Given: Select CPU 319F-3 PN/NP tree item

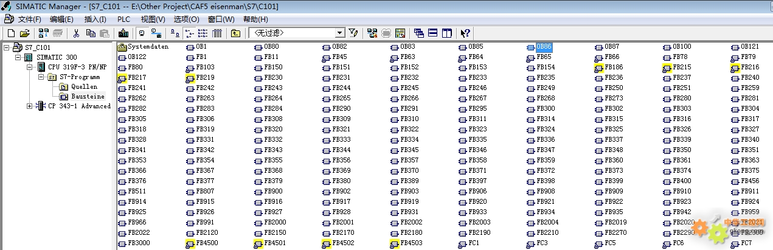Looking at the screenshot, I should click(x=77, y=67).
